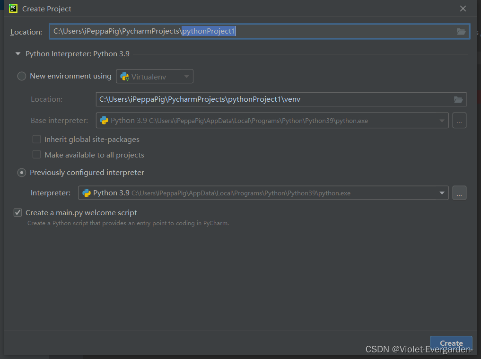Click the welcome script description text

click(128, 223)
